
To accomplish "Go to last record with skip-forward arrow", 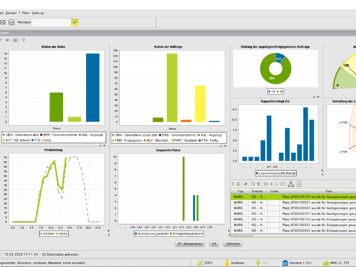I will 282,184.
